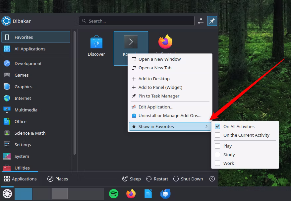Open the blue document app in the taskbar
The height and width of the screenshot is (201, 291).
[148, 193]
